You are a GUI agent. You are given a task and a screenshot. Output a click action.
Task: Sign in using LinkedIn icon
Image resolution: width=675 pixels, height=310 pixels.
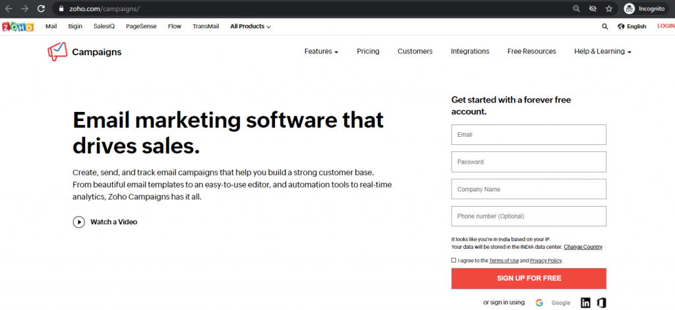point(585,303)
